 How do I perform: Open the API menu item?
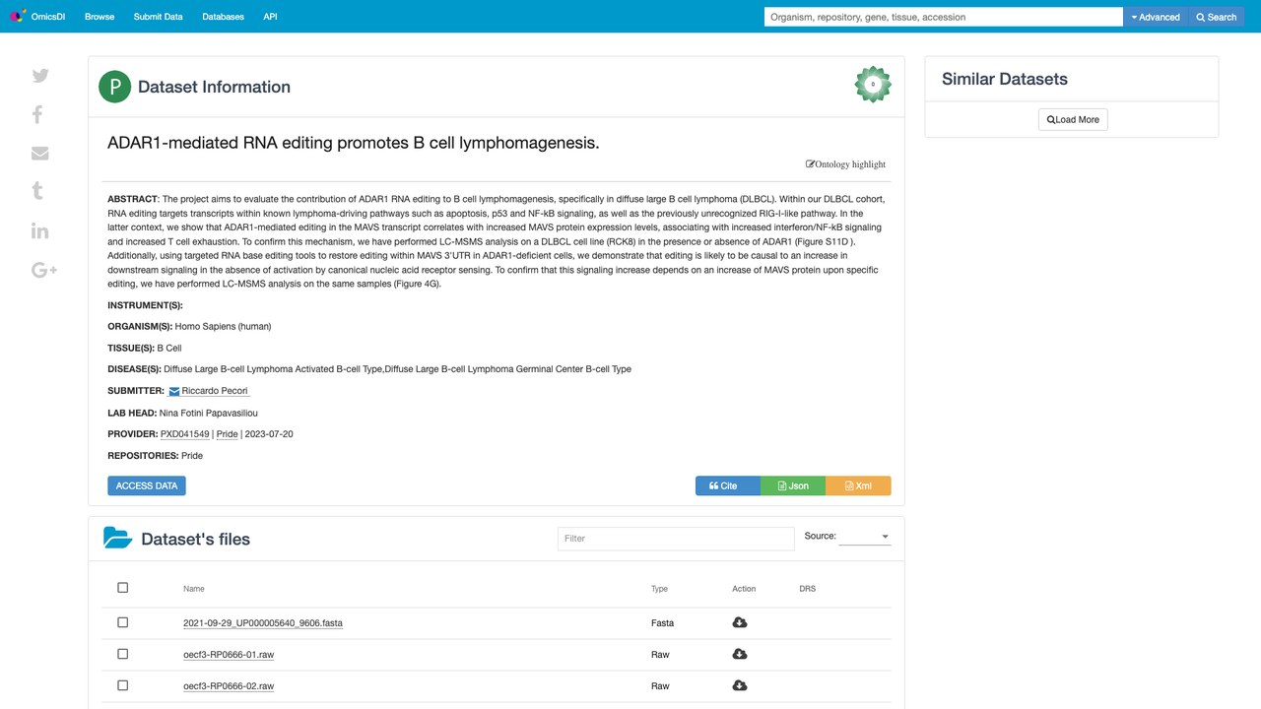click(x=270, y=17)
